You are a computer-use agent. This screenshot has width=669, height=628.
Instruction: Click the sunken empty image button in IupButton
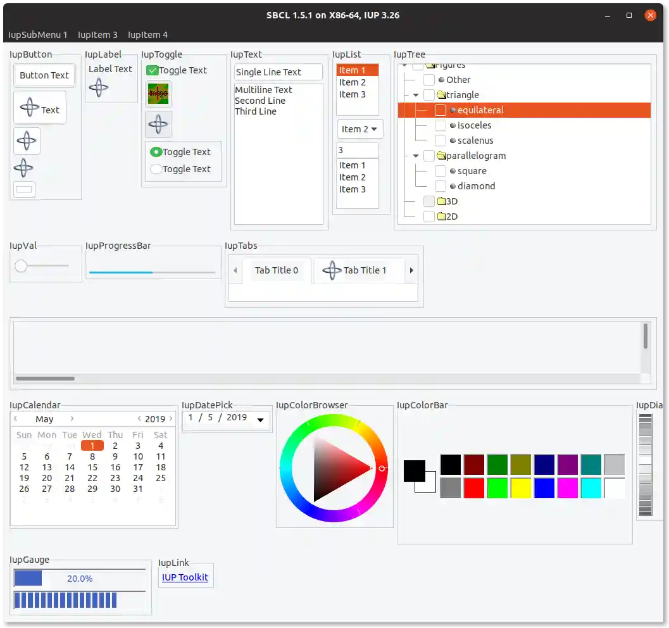tap(24, 189)
